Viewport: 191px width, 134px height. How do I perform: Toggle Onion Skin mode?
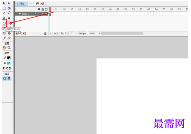pyautogui.click(x=55, y=33)
